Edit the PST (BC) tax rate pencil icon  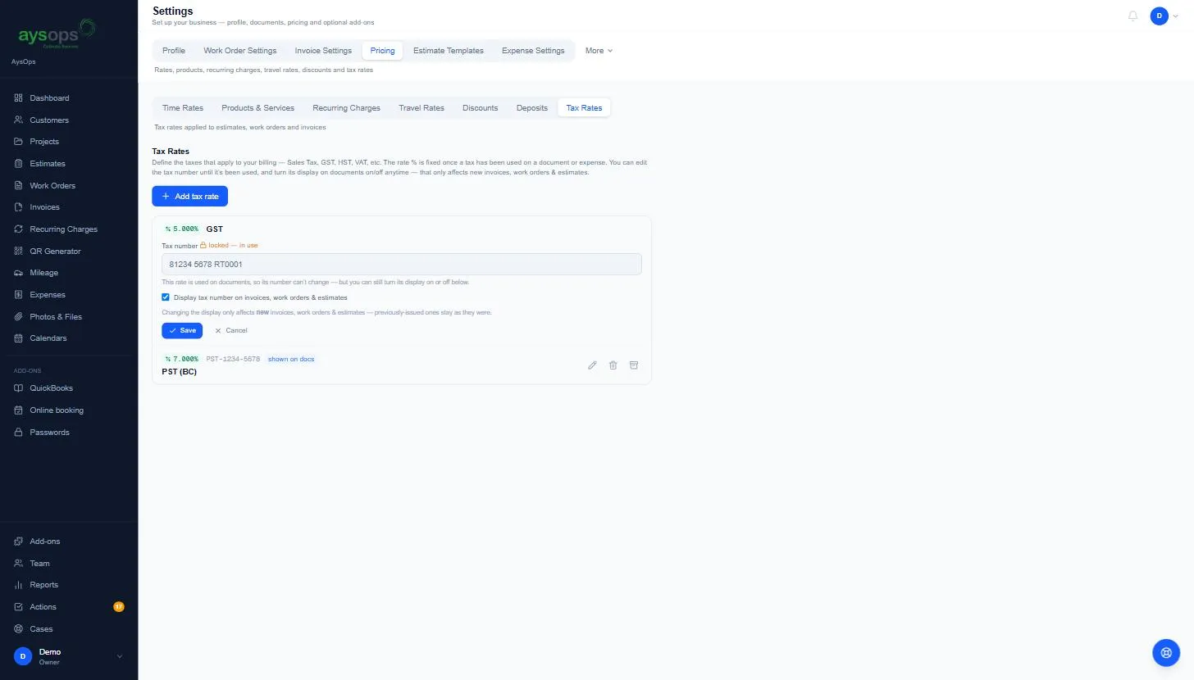[x=592, y=365]
